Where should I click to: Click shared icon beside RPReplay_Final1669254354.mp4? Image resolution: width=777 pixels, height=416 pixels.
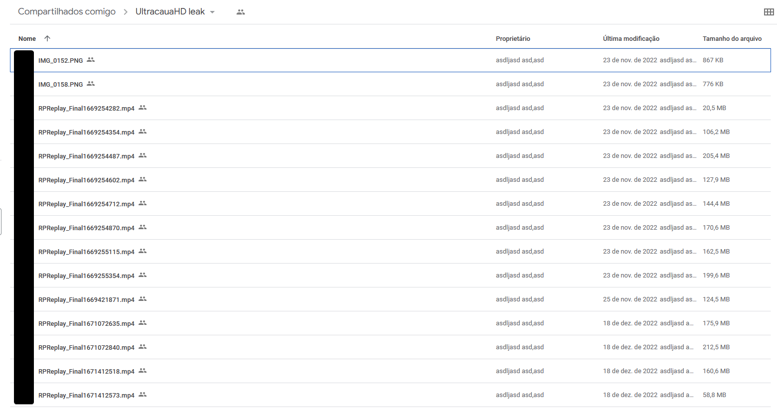[x=143, y=132]
